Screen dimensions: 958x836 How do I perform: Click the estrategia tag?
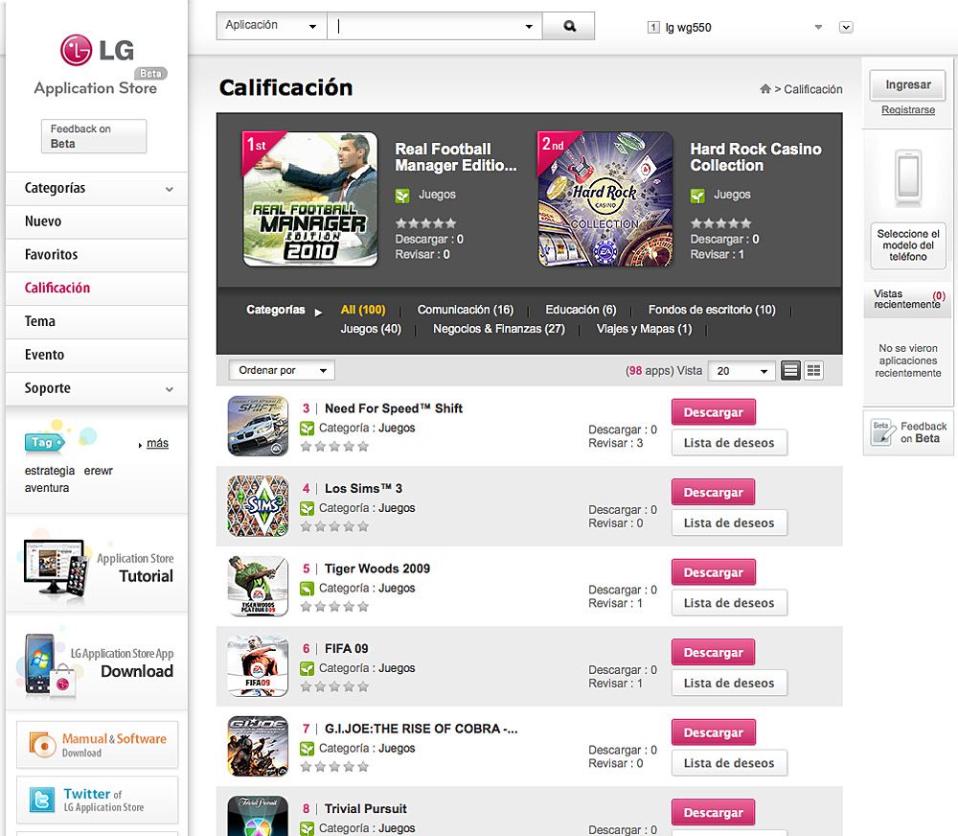(50, 471)
